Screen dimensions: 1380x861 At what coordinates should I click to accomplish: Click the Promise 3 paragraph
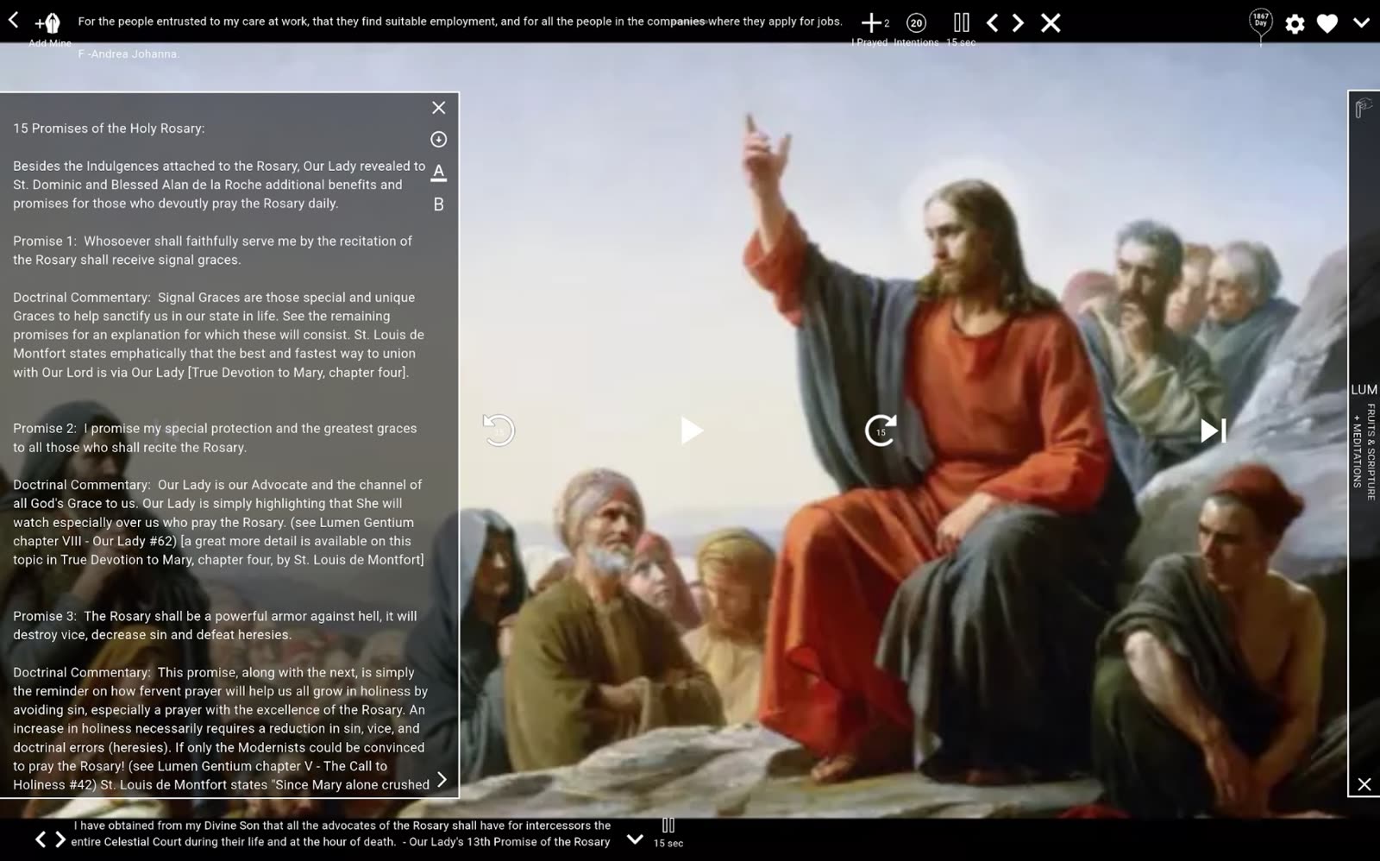pos(215,625)
